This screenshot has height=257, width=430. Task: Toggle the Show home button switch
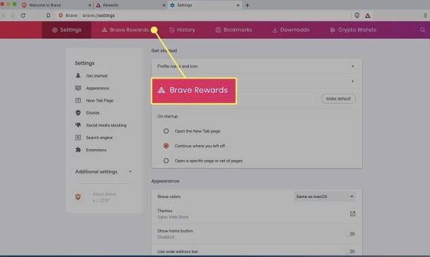pyautogui.click(x=351, y=234)
